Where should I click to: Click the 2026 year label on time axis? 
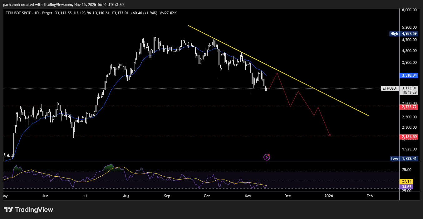point(328,196)
